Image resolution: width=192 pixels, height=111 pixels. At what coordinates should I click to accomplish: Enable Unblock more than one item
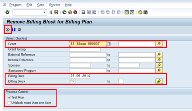pyautogui.click(x=9, y=103)
